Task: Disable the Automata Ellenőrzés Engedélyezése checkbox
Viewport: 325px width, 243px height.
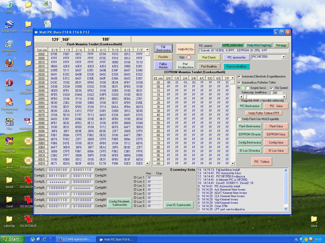Action: 239,76
